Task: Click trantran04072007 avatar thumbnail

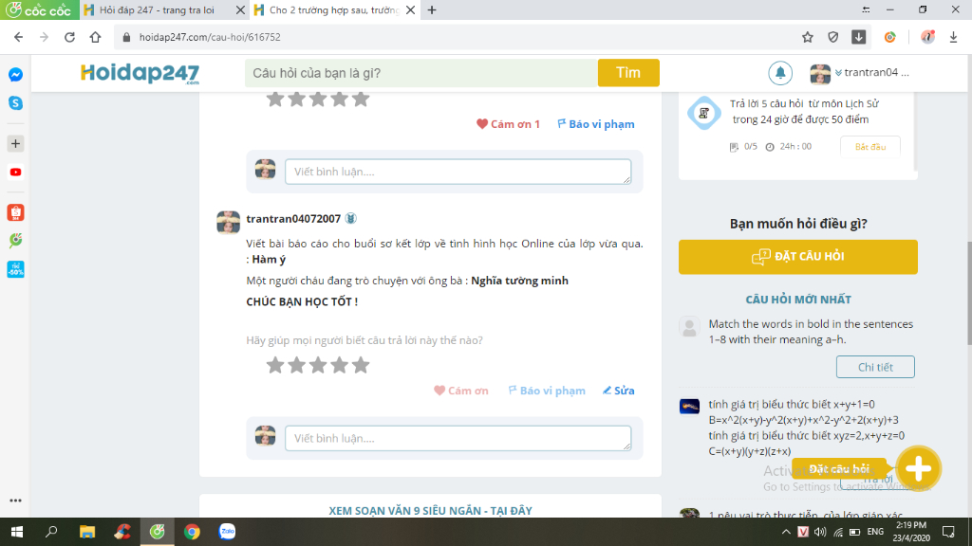Action: (228, 222)
